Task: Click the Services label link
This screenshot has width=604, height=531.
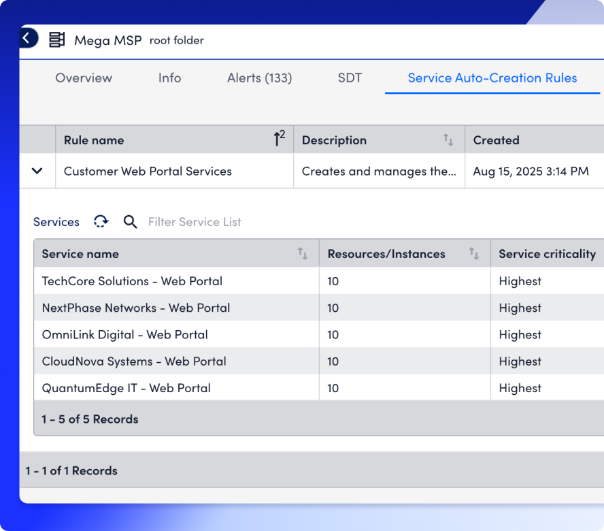Action: point(56,222)
